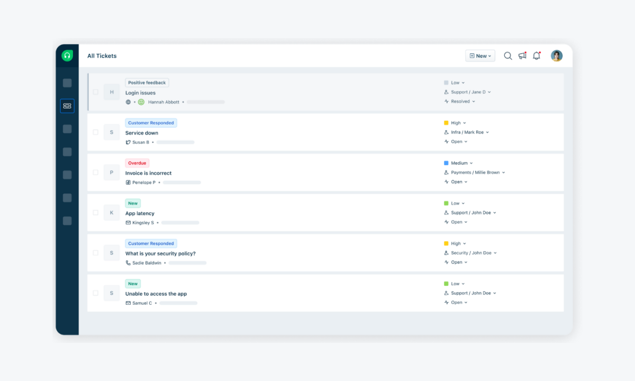
Task: Open the search icon in the header
Action: point(507,55)
